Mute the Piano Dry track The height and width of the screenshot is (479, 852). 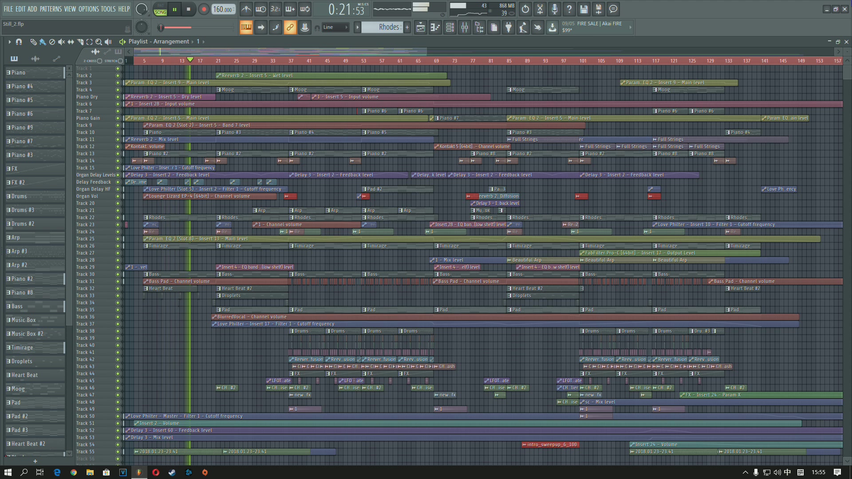click(x=118, y=97)
